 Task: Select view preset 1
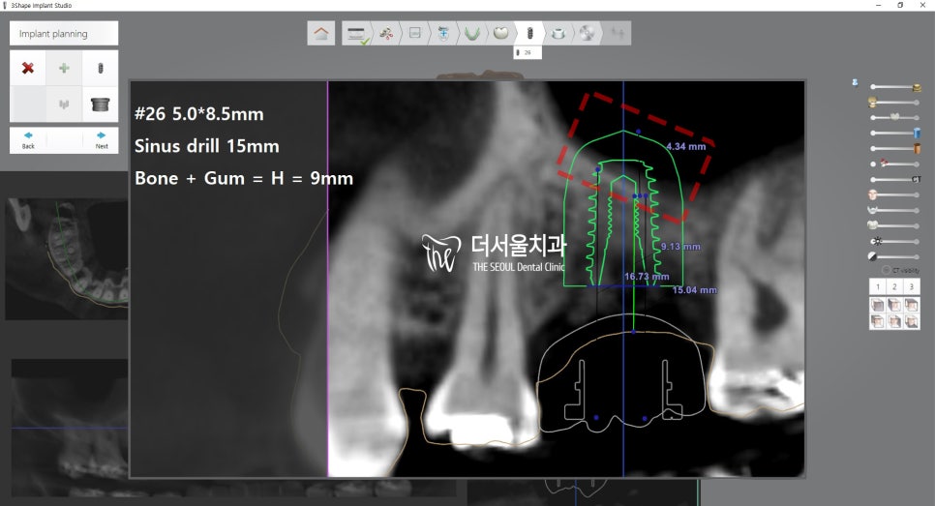click(x=878, y=287)
